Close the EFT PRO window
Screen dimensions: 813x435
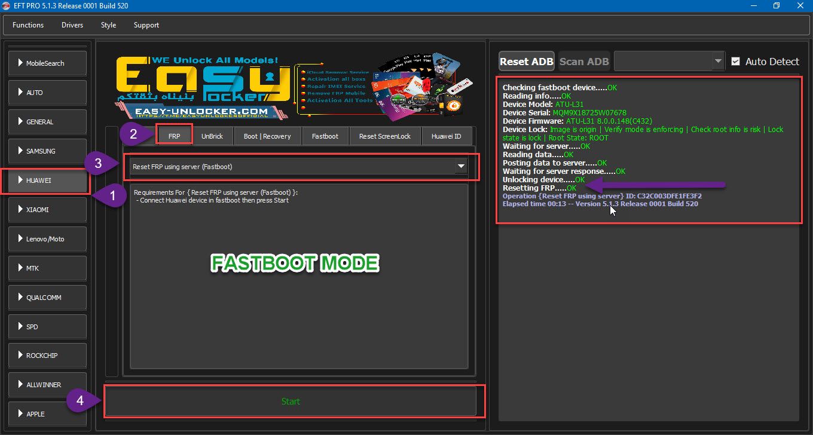pyautogui.click(x=801, y=6)
